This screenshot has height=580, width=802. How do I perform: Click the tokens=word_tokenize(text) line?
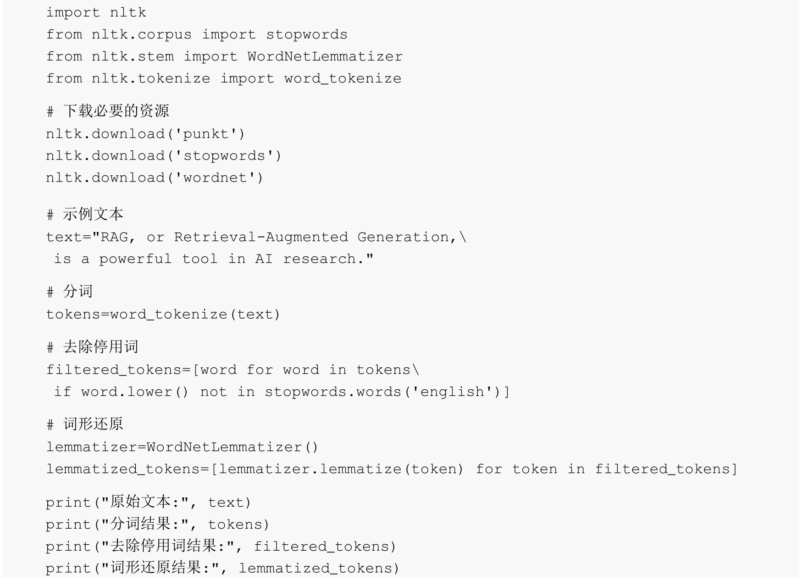[163, 315]
